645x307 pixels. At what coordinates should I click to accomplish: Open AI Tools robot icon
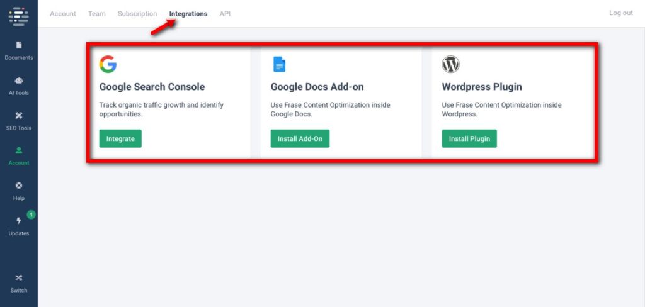click(19, 81)
